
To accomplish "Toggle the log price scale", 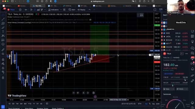I will click(153, 104).
